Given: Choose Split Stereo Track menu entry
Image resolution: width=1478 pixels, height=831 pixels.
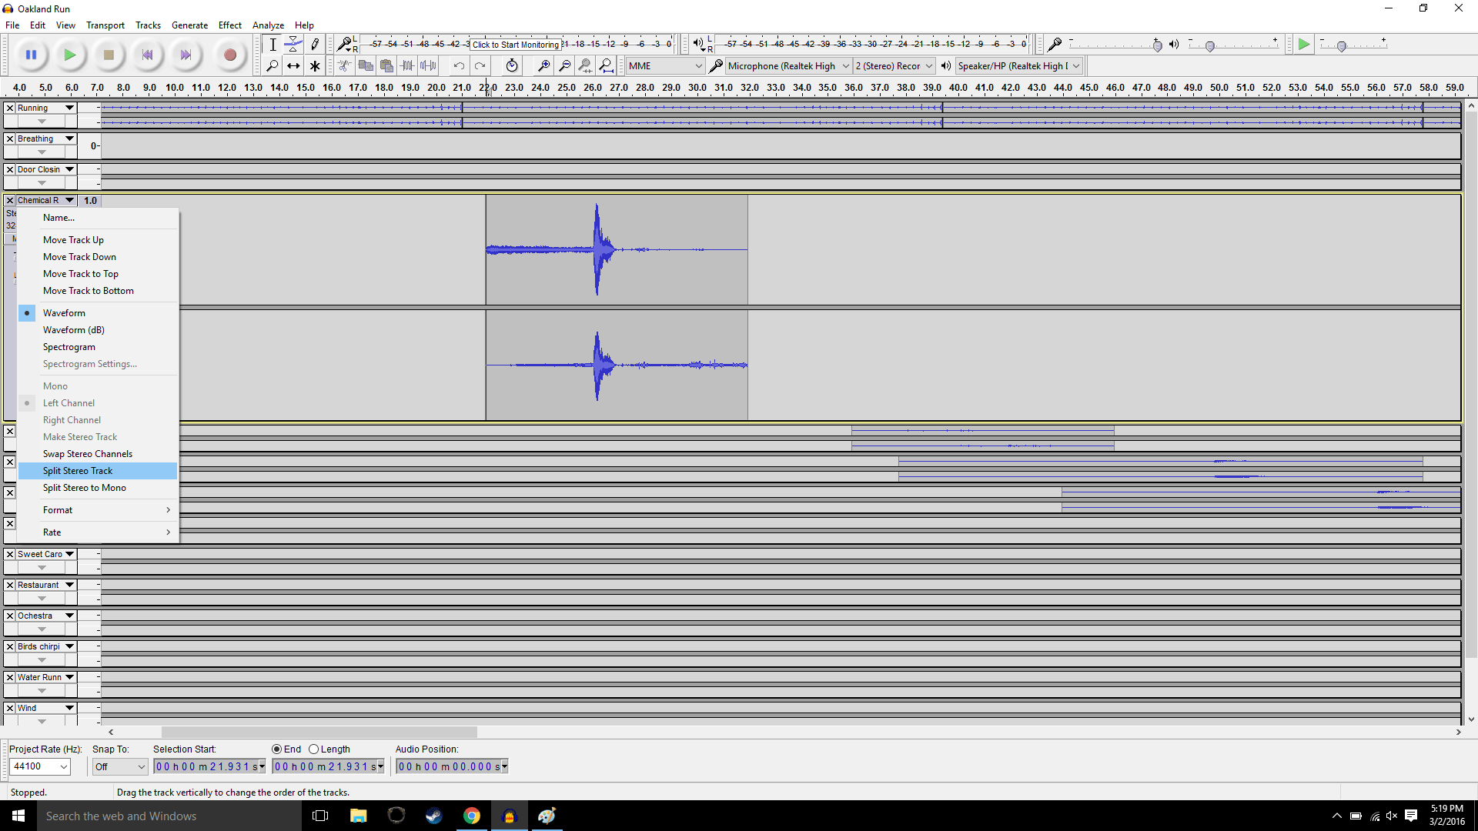Looking at the screenshot, I should (78, 471).
